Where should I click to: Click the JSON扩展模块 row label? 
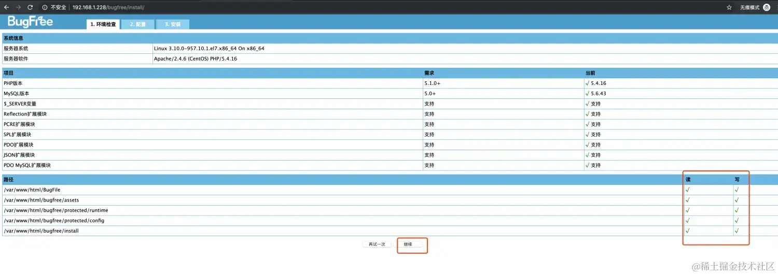click(19, 155)
